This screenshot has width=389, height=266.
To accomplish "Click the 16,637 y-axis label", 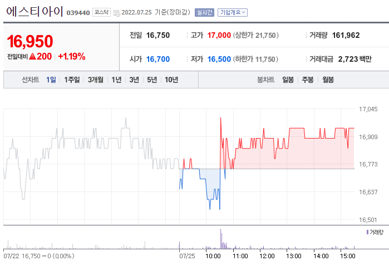I will (368, 192).
